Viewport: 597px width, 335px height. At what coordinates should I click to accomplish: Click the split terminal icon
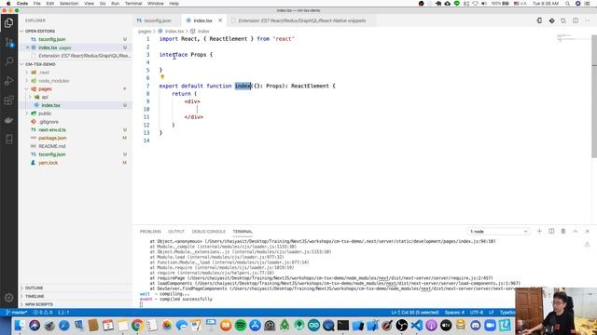pyautogui.click(x=551, y=232)
